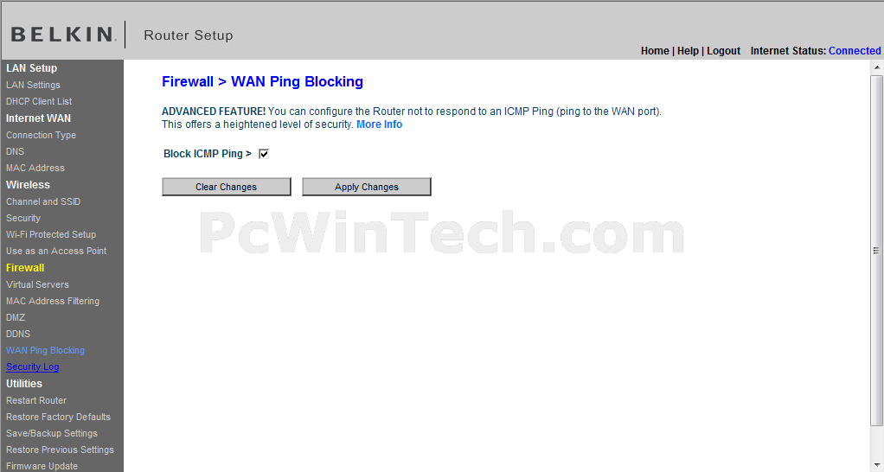Go to Home in the top navigation
Viewport: 884px width, 472px height.
(655, 51)
